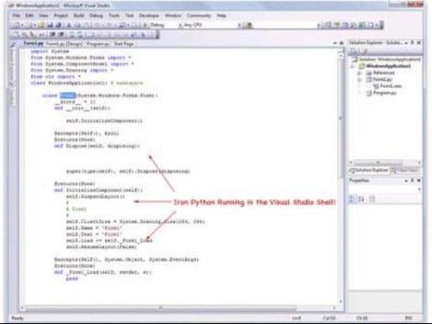This screenshot has height=324, width=432.
Task: Click the Alphabetical sort icon in Properties
Action: 361,199
